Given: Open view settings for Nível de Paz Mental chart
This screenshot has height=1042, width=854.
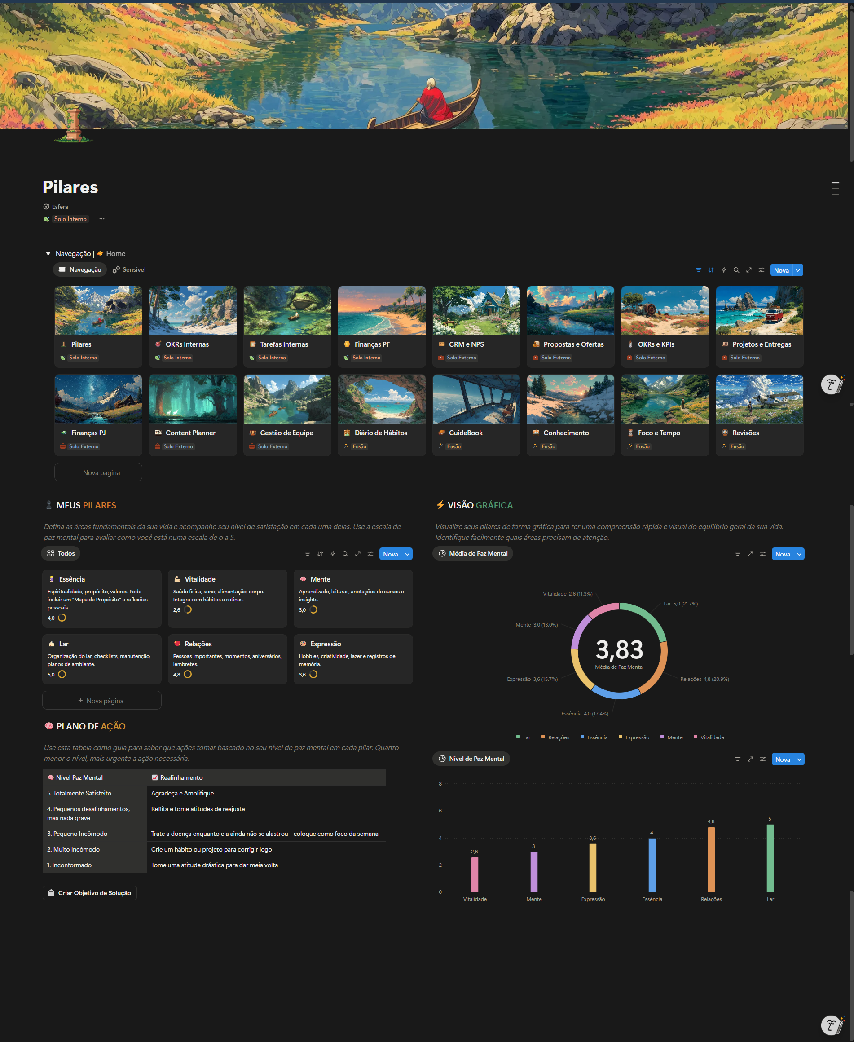Looking at the screenshot, I should pyautogui.click(x=762, y=759).
